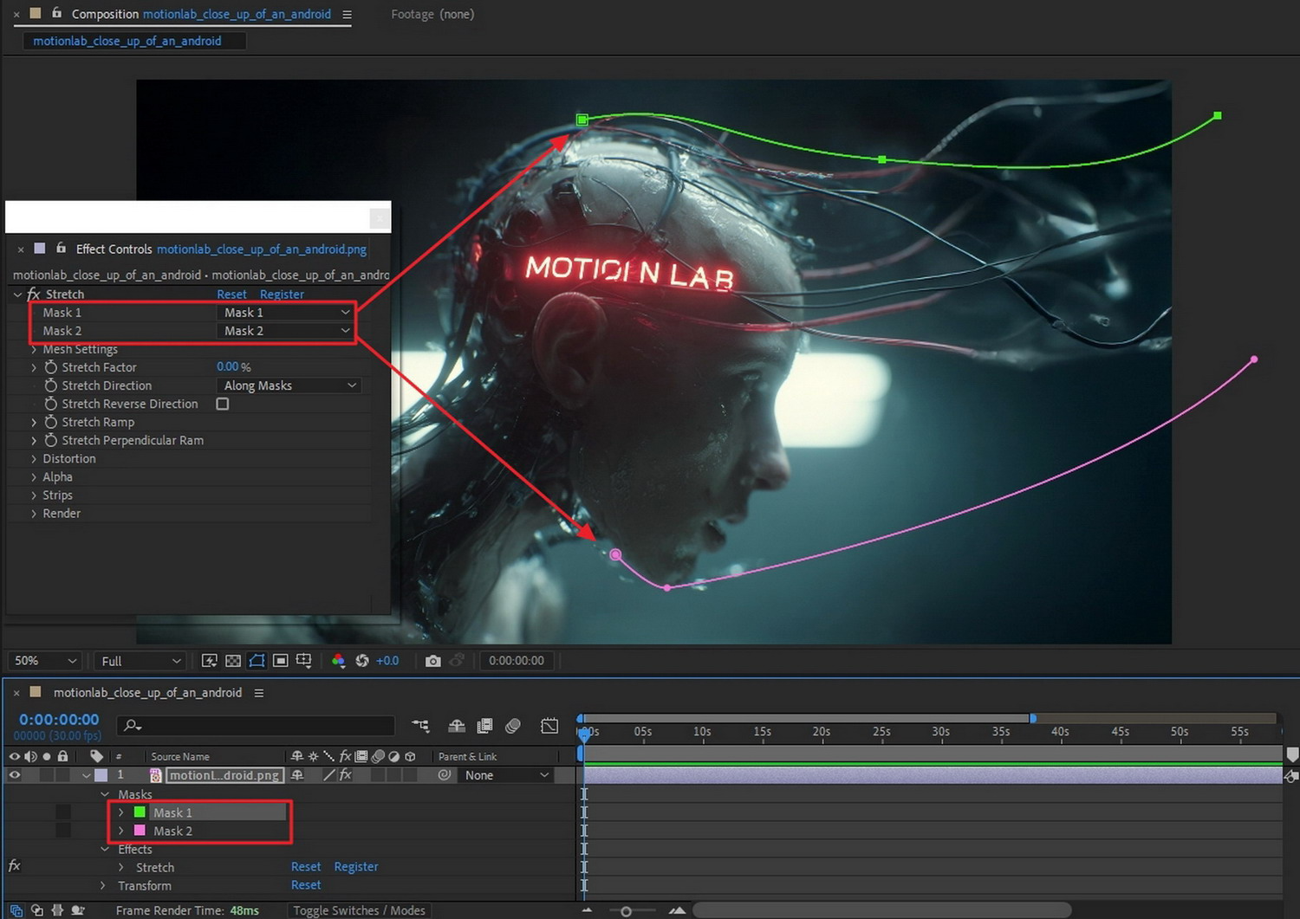Enable Frame Blending for the composition

(485, 726)
